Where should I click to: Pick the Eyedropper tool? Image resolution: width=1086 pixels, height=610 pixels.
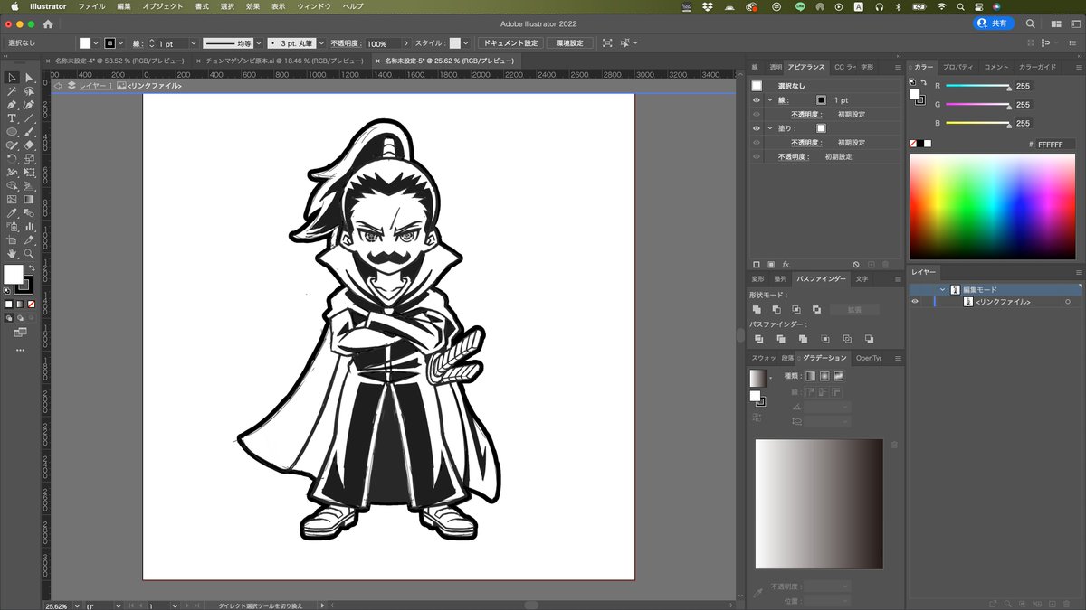12,213
